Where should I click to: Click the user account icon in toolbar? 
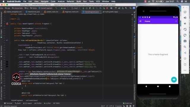click(x=134, y=8)
